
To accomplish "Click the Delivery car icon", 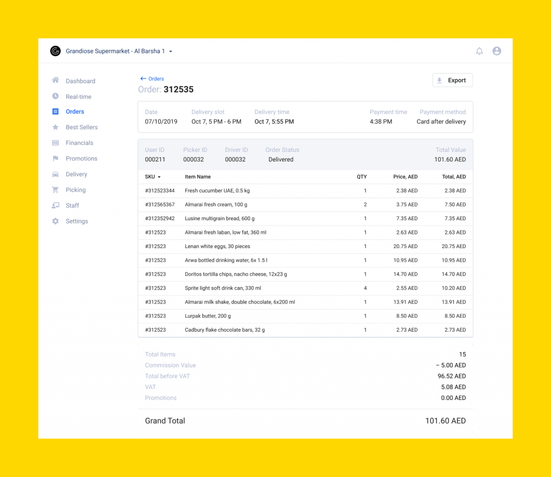I will [x=55, y=174].
